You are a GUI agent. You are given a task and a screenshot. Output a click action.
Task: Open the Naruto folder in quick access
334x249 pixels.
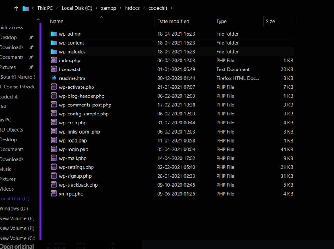(x=18, y=77)
